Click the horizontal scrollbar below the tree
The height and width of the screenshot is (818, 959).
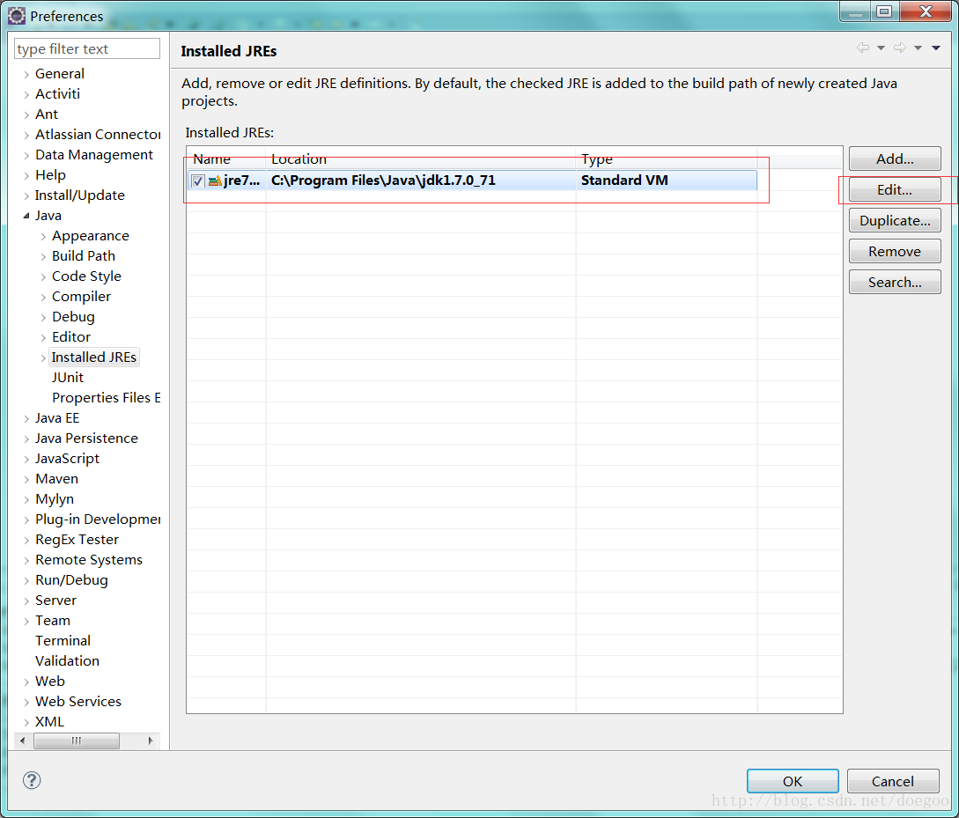pos(77,741)
